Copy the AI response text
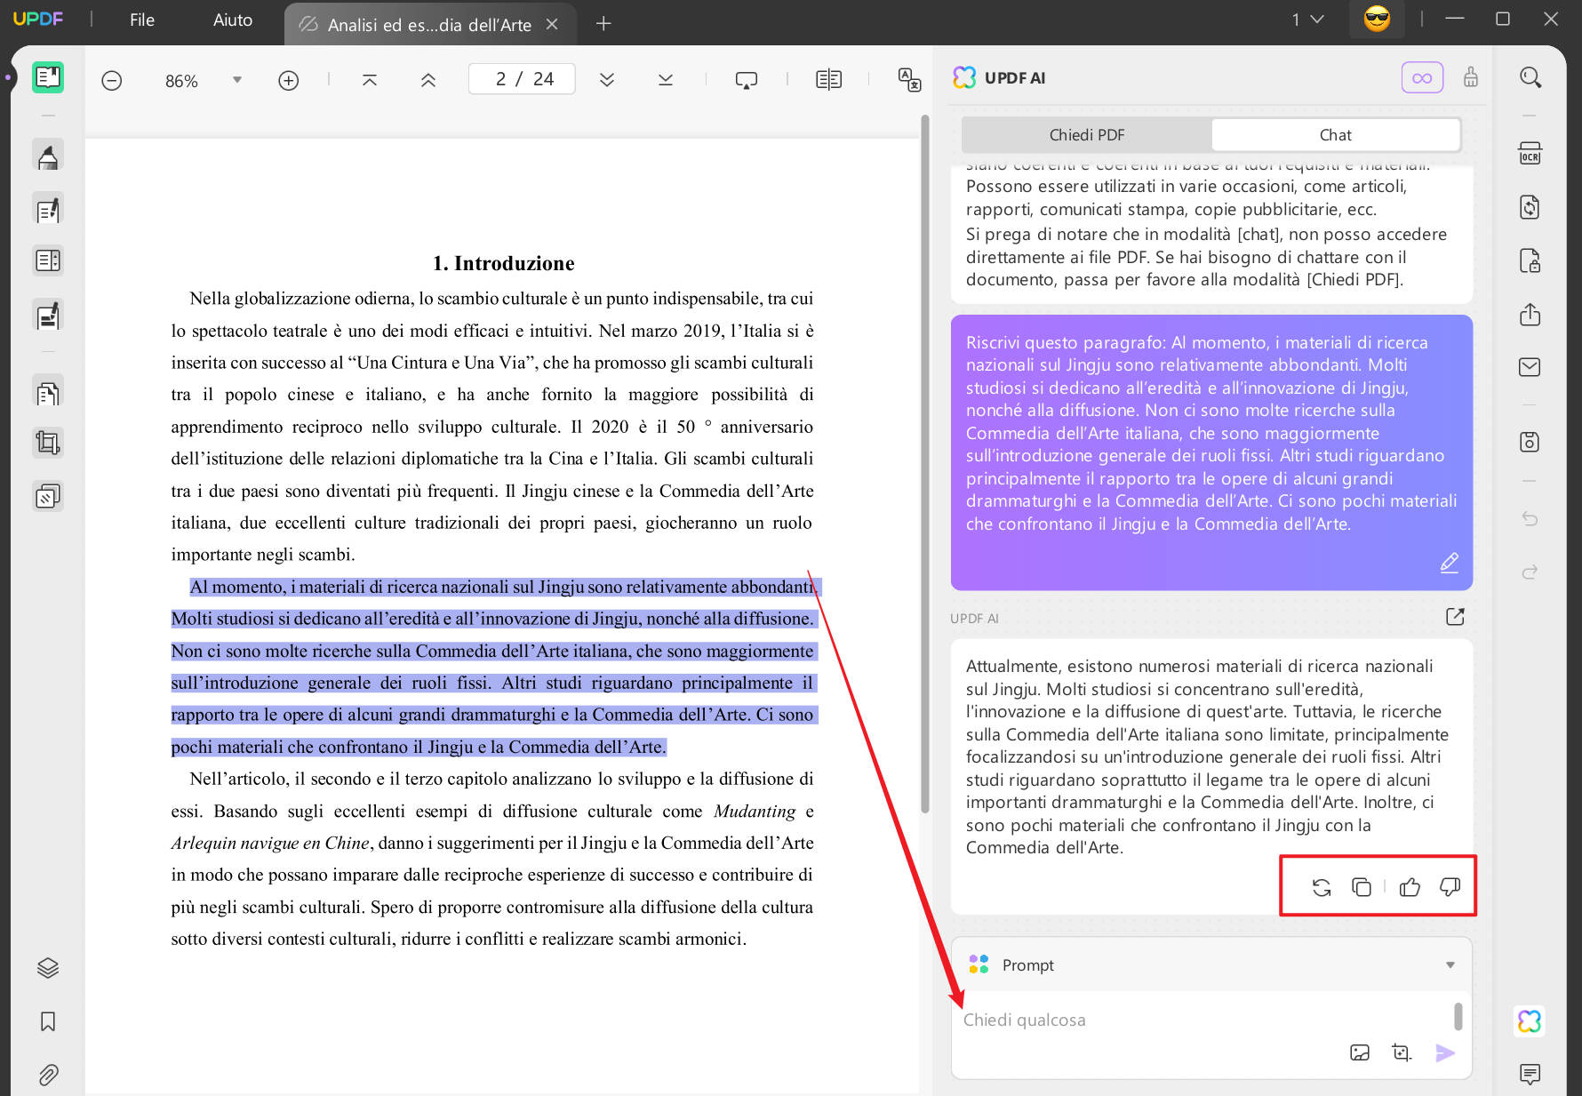 click(1362, 887)
